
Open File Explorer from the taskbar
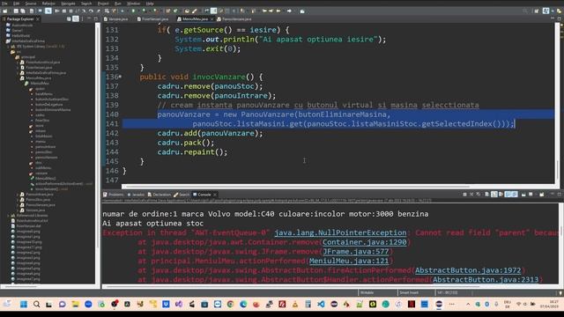[75, 305]
